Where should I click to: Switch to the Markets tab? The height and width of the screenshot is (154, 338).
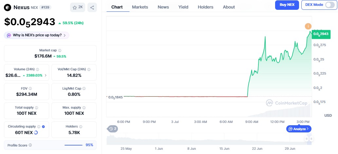tap(140, 7)
